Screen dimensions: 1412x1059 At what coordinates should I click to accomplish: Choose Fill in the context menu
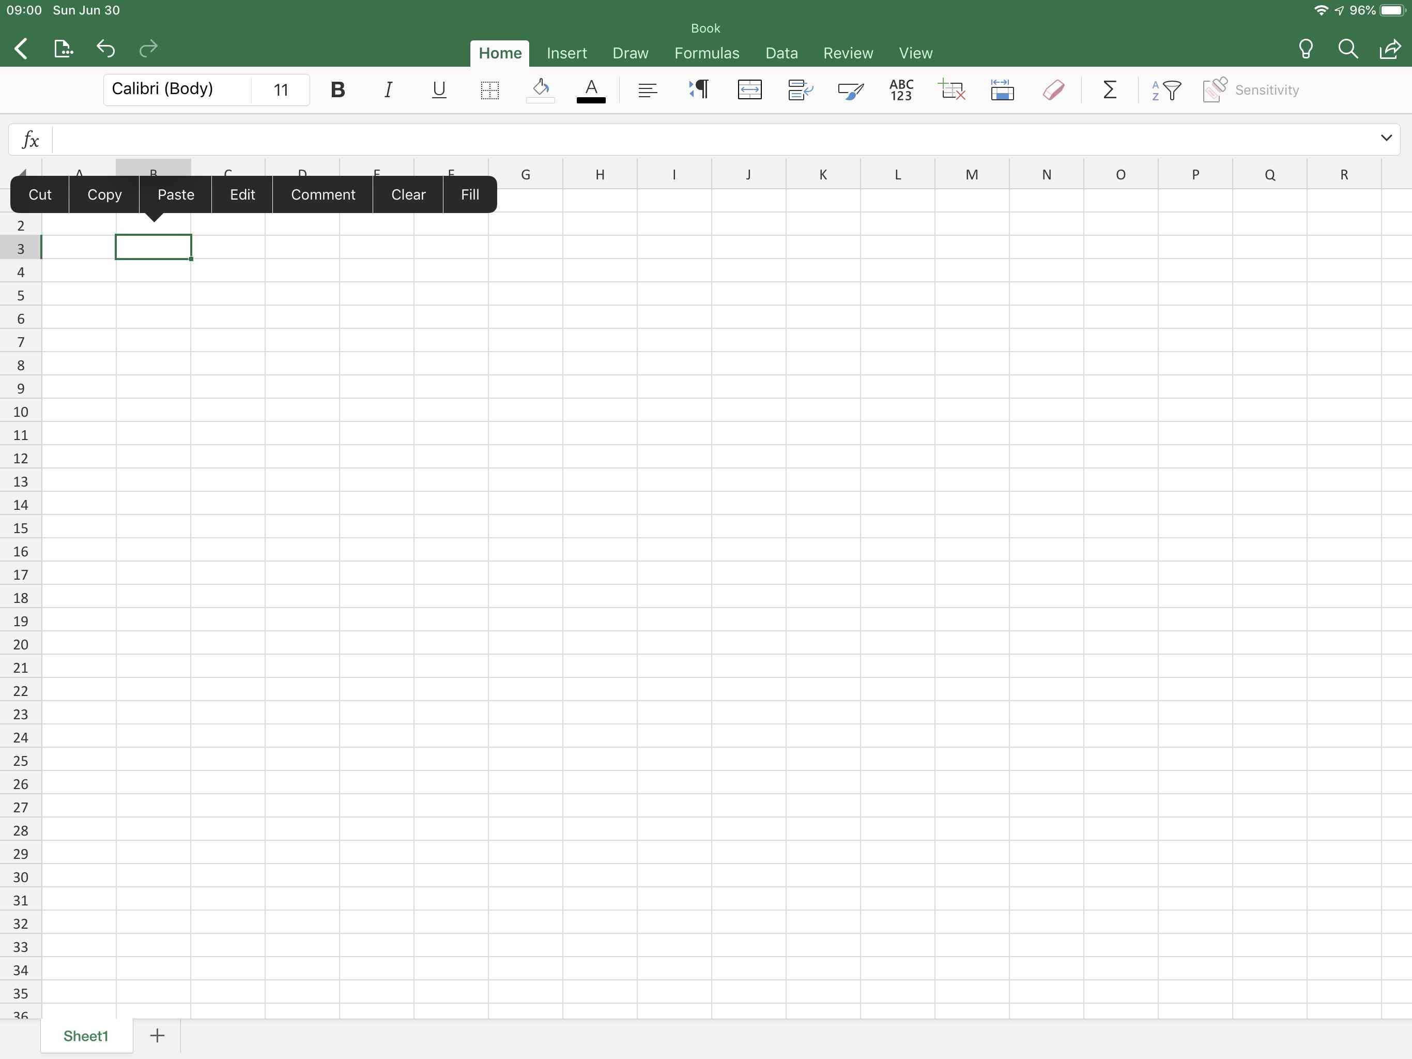coord(470,194)
